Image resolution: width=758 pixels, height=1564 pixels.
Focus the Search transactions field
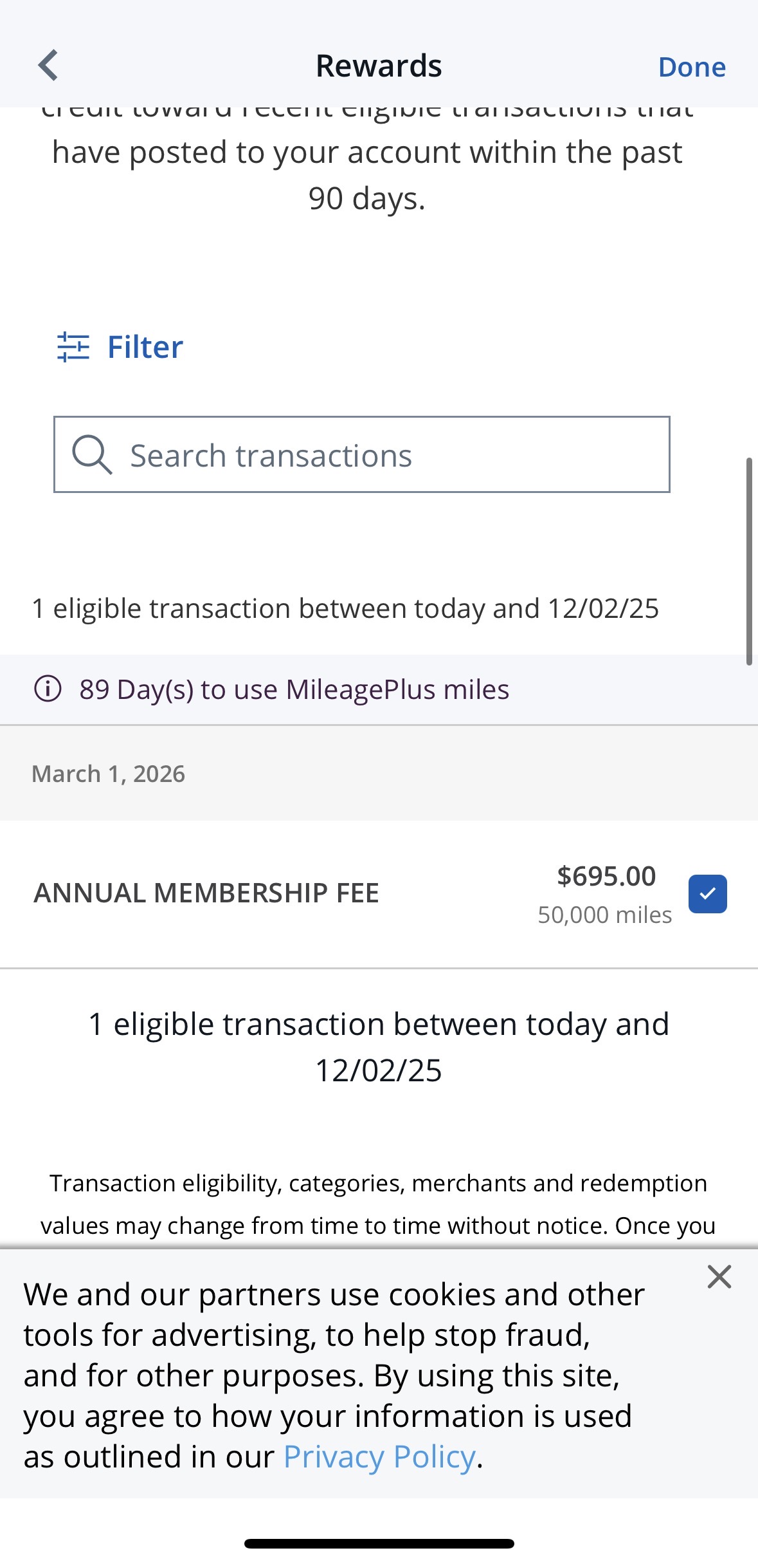[x=386, y=456]
